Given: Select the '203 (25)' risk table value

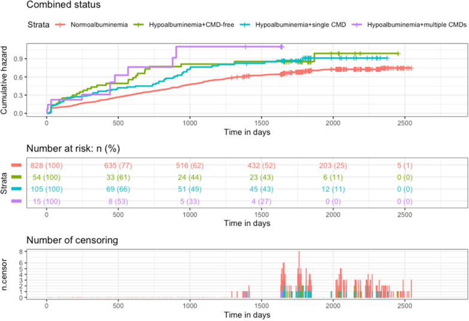Looking at the screenshot, I should (332, 165).
